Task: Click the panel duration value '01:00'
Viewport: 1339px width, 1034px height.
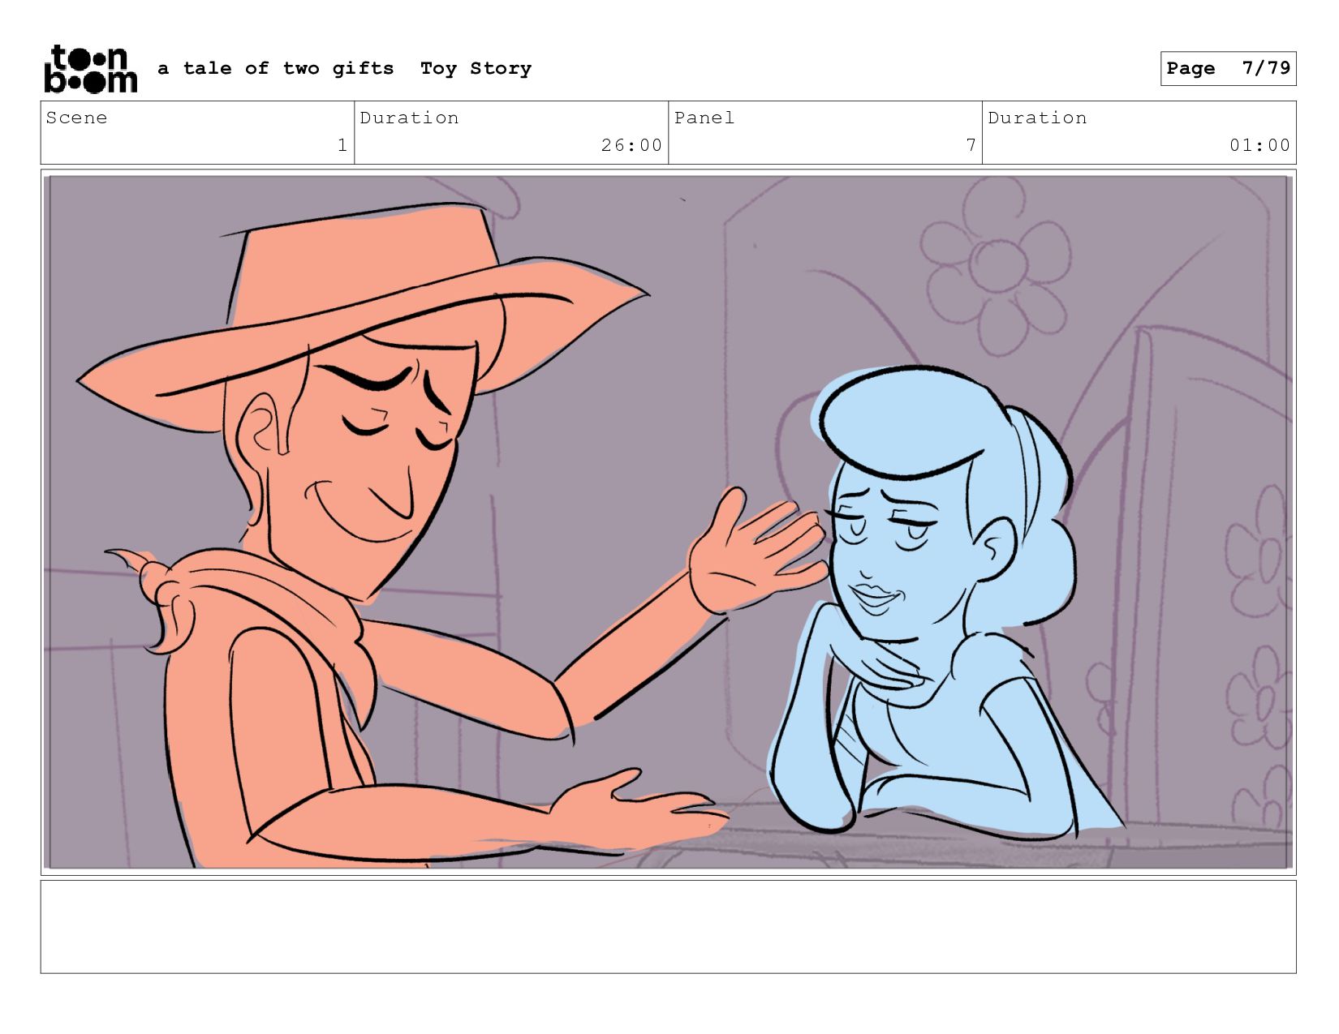Action: [1259, 145]
